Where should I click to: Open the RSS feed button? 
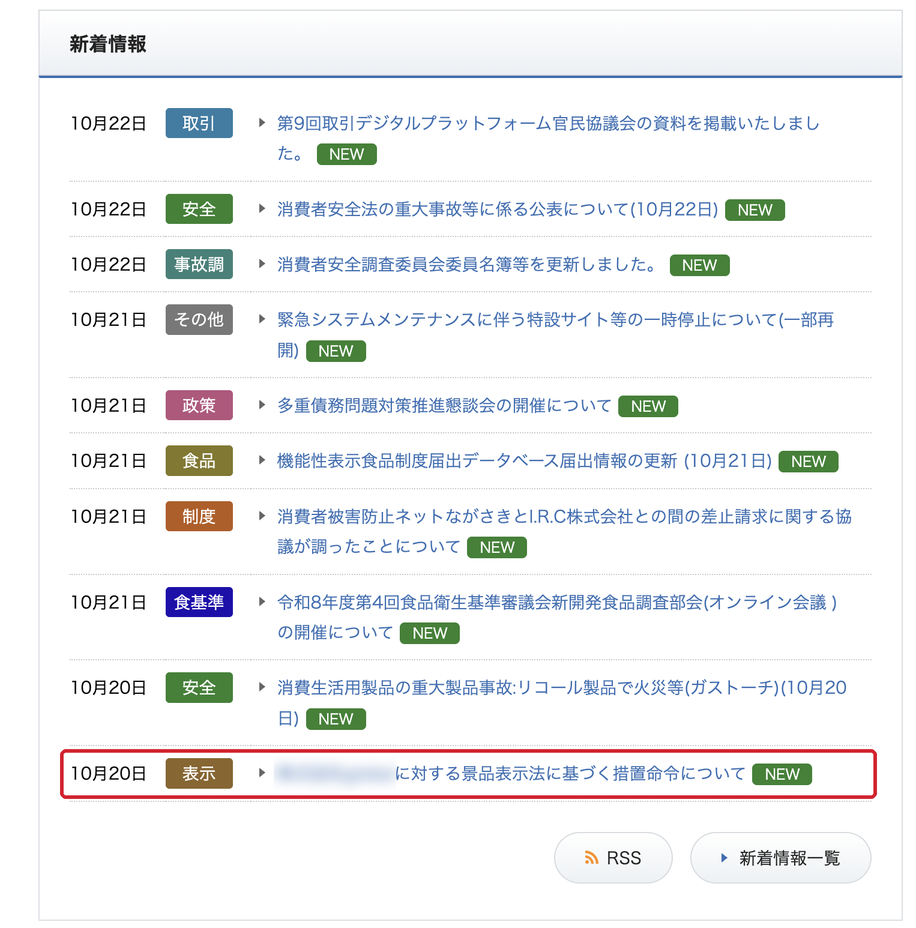[613, 858]
